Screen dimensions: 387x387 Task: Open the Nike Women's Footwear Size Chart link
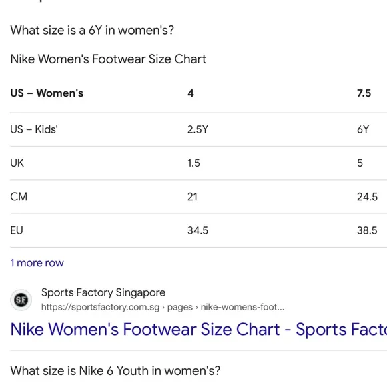point(199,329)
